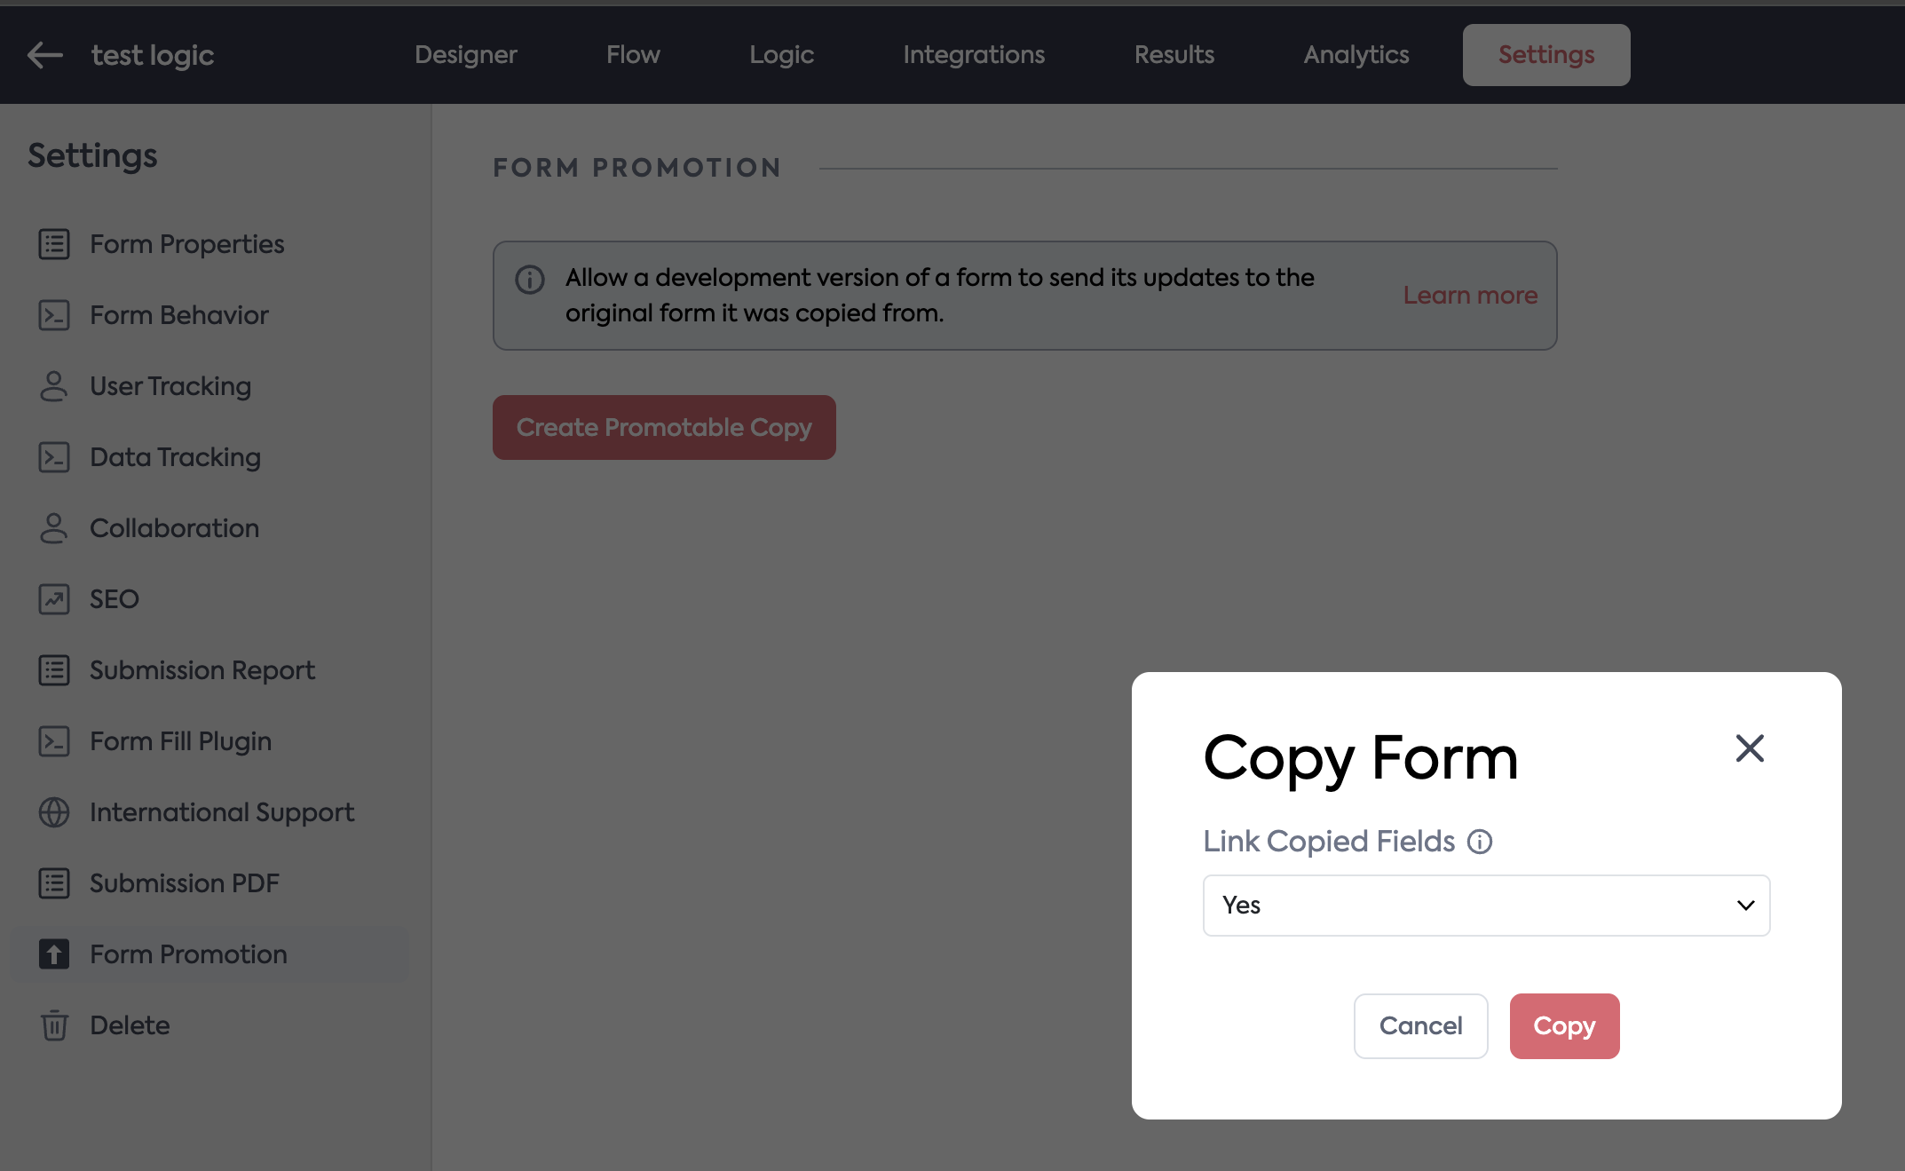Click the back arrow icon

(x=44, y=55)
